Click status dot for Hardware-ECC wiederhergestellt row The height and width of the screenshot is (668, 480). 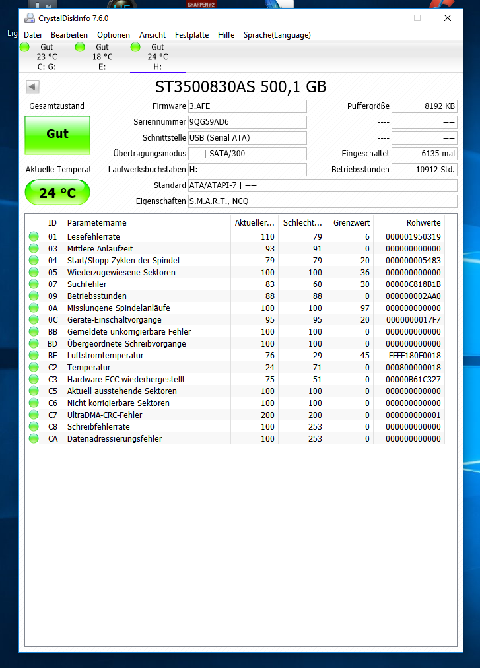coord(34,379)
